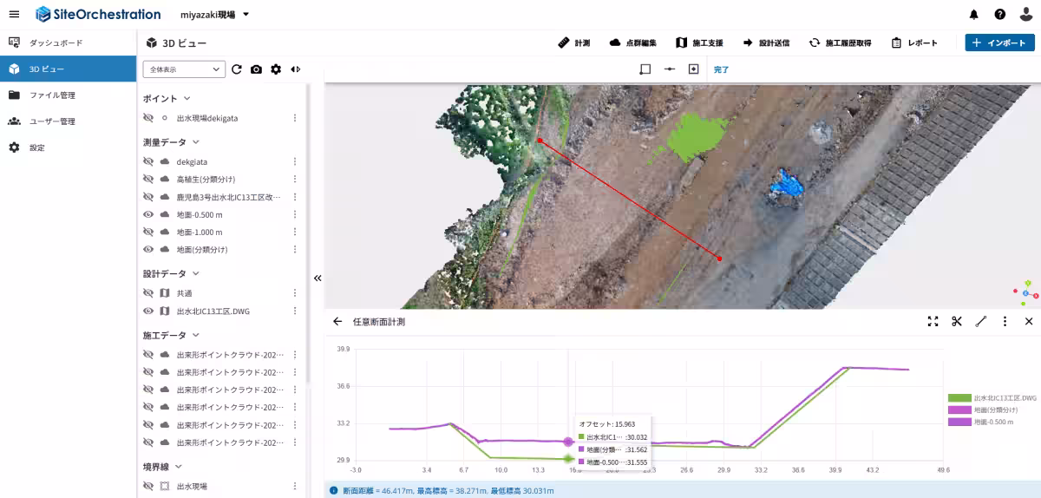Viewport: 1041px width, 498px height.
Task: Open the 全体表示 view dropdown
Action: (183, 69)
